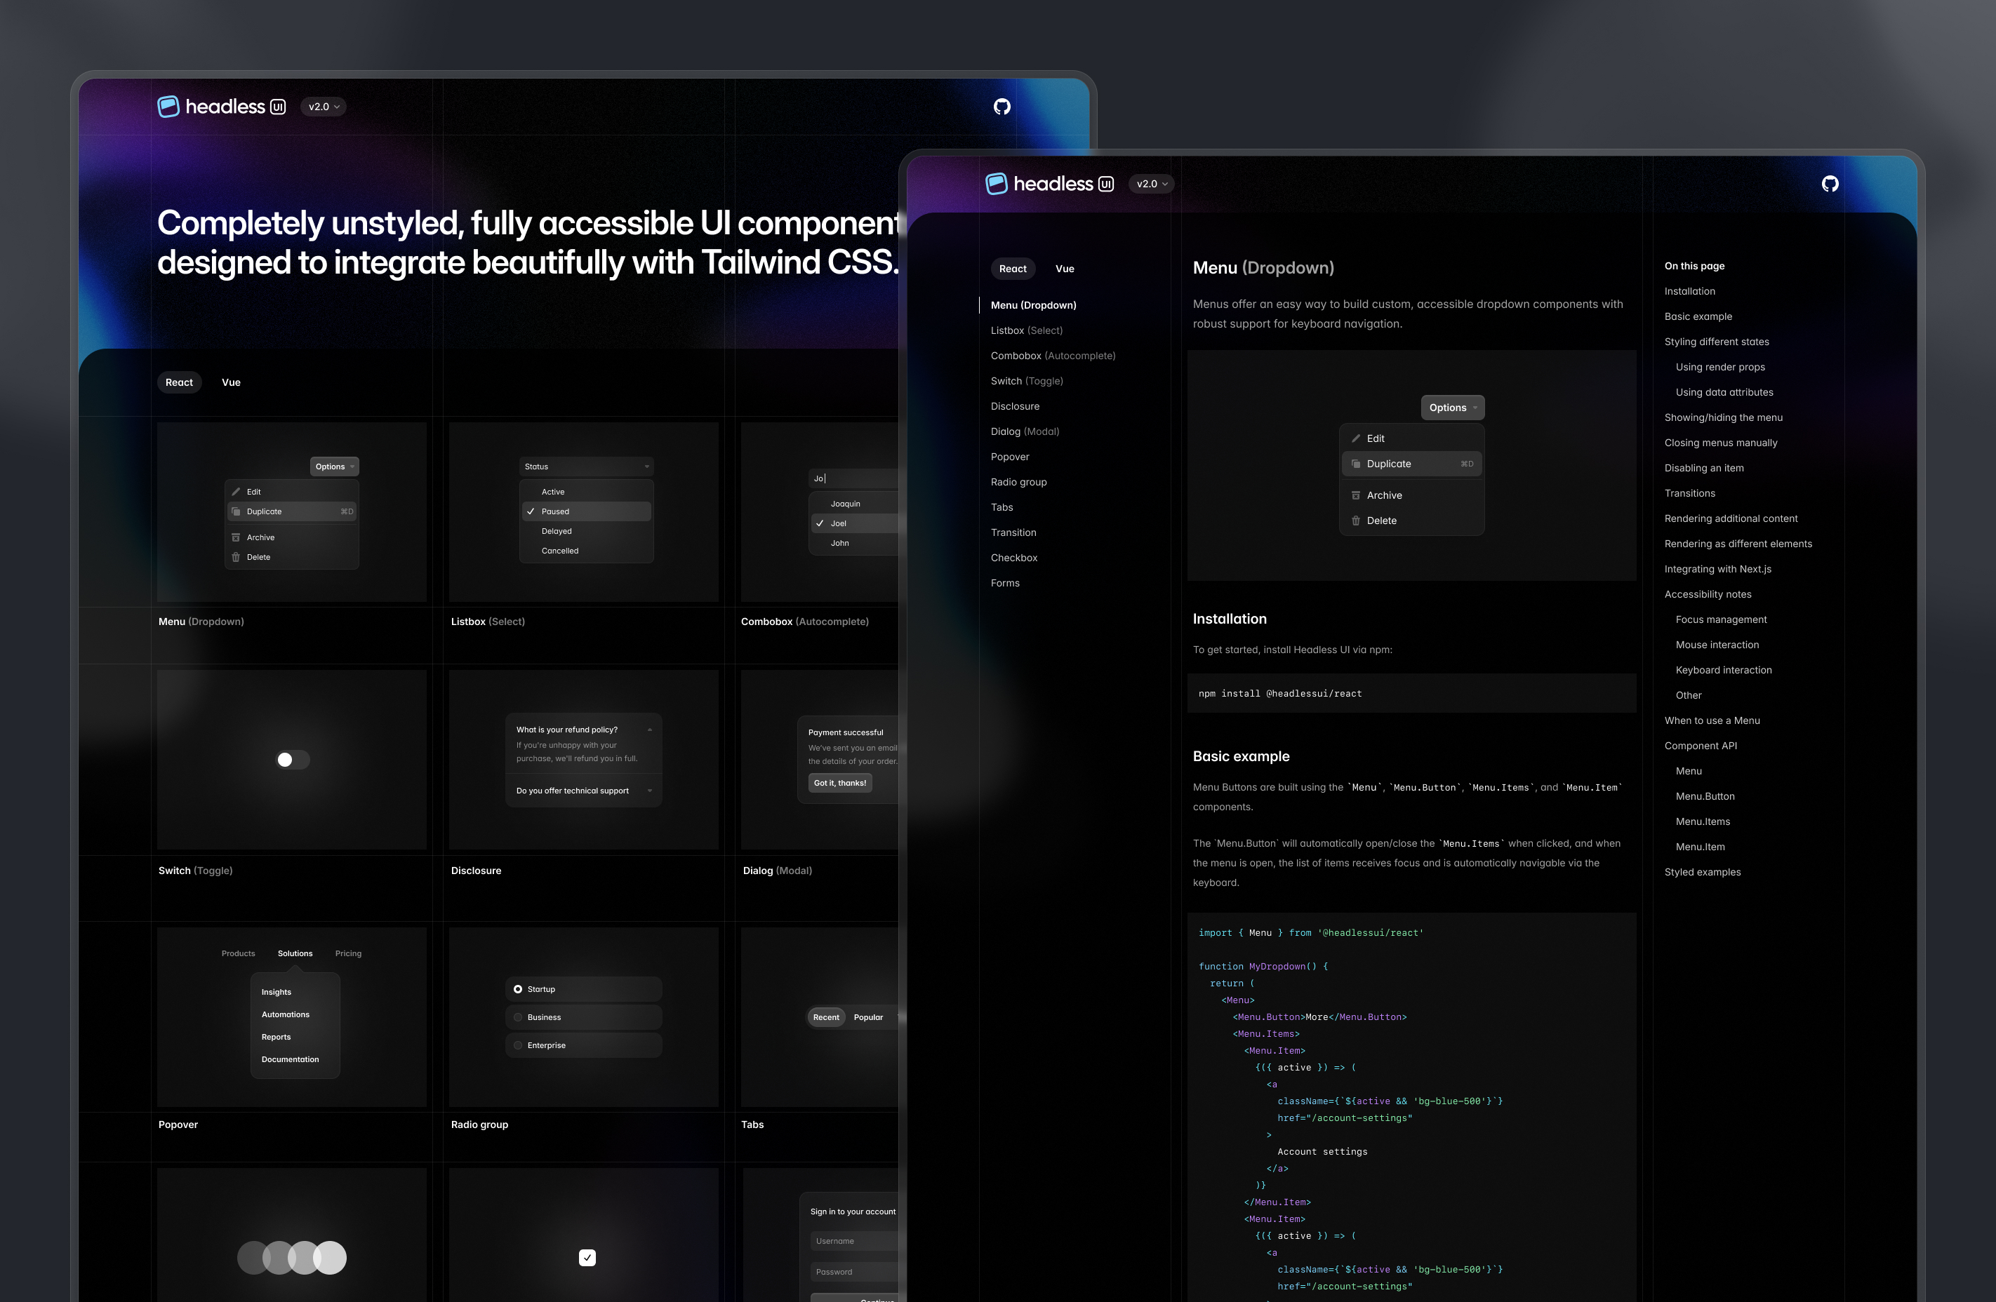
Task: Expand technical support disclosure chevron
Action: (x=650, y=791)
